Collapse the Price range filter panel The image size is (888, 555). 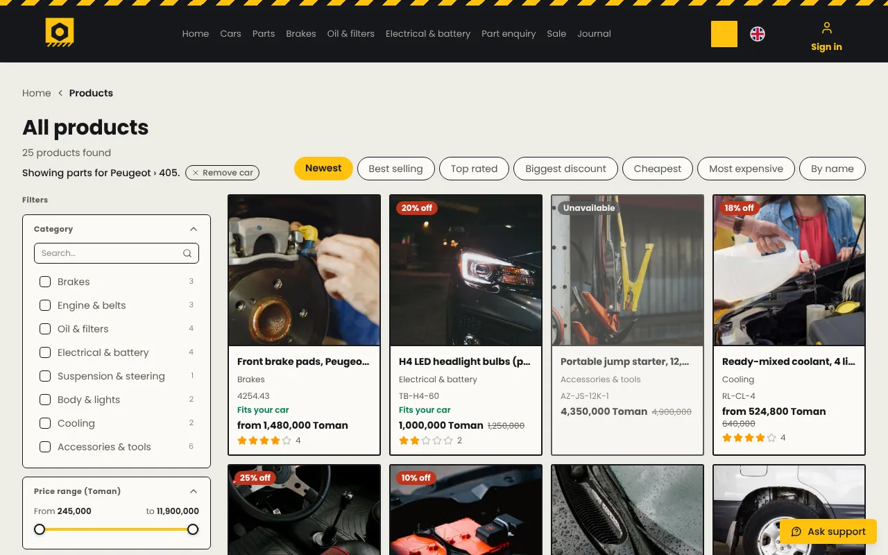point(194,491)
